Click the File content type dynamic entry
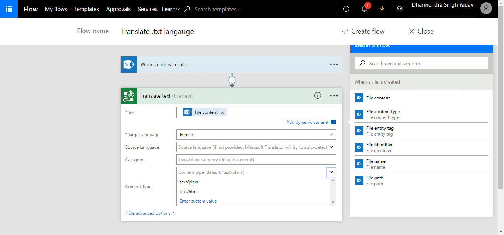The height and width of the screenshot is (235, 504). tap(421, 114)
